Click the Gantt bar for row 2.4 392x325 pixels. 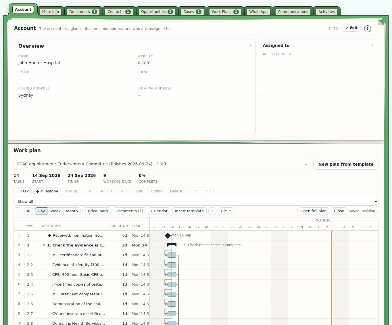coord(172,284)
